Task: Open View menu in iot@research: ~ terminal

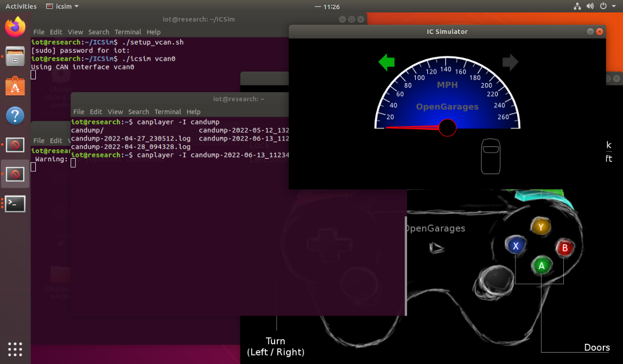Action: click(x=115, y=112)
